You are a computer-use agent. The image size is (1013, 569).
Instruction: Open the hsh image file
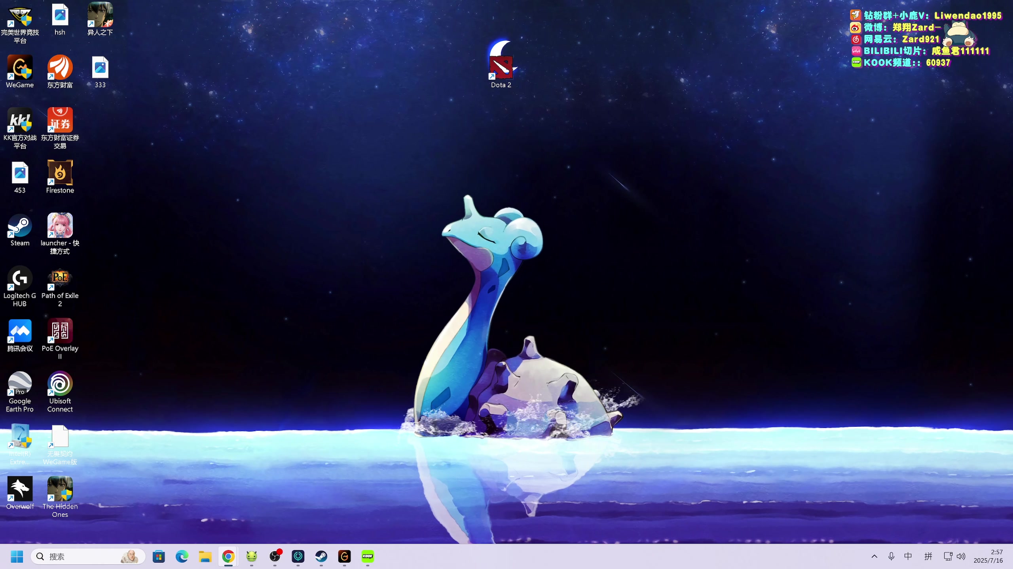point(60,20)
